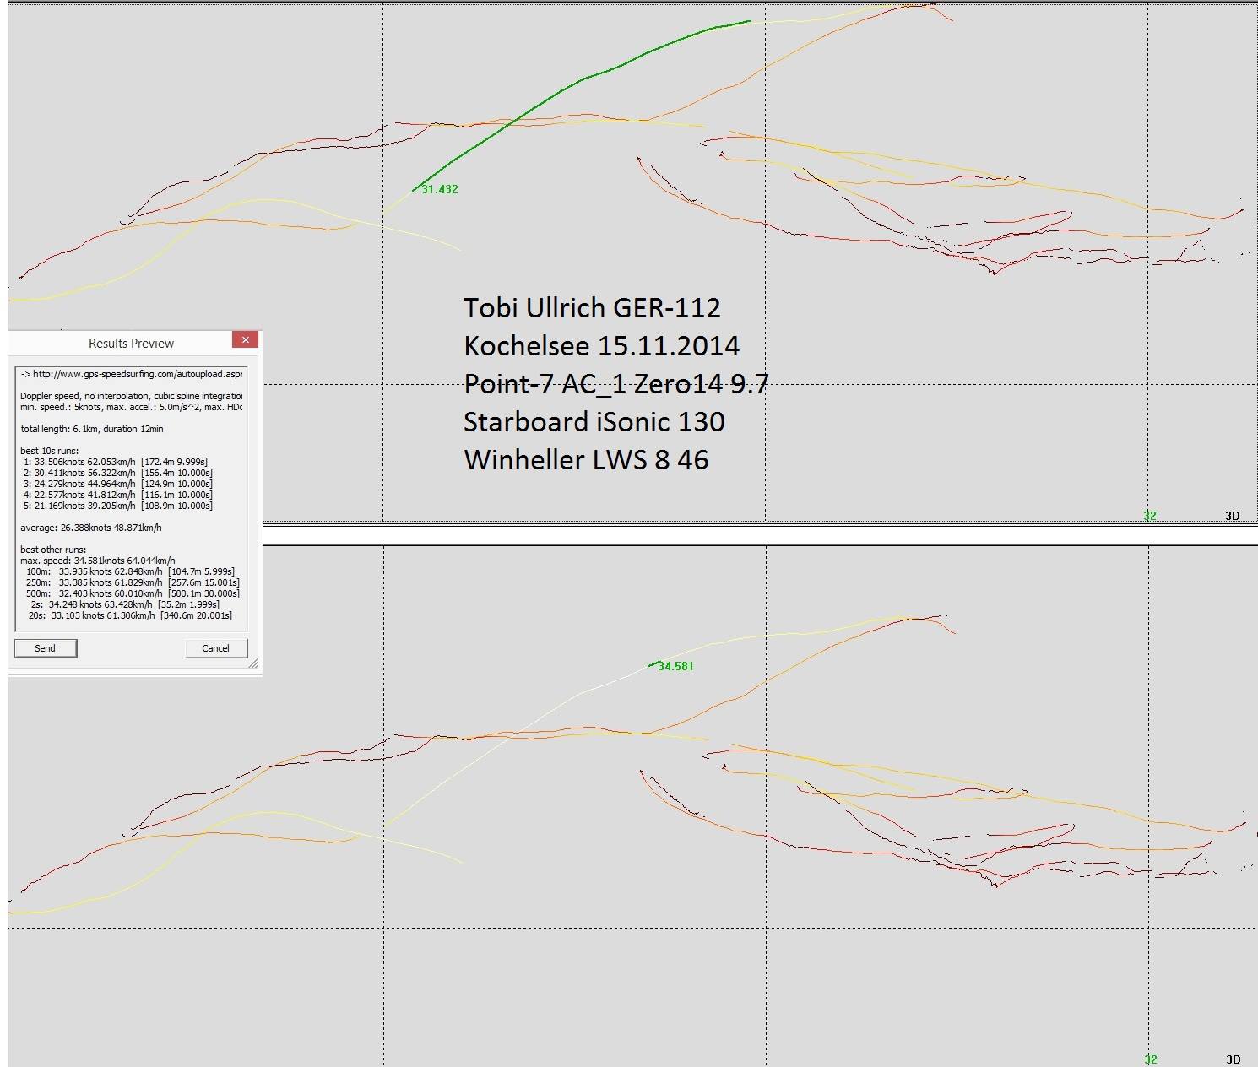Select run 5 at 21.169knots
1258x1067 pixels.
point(117,506)
